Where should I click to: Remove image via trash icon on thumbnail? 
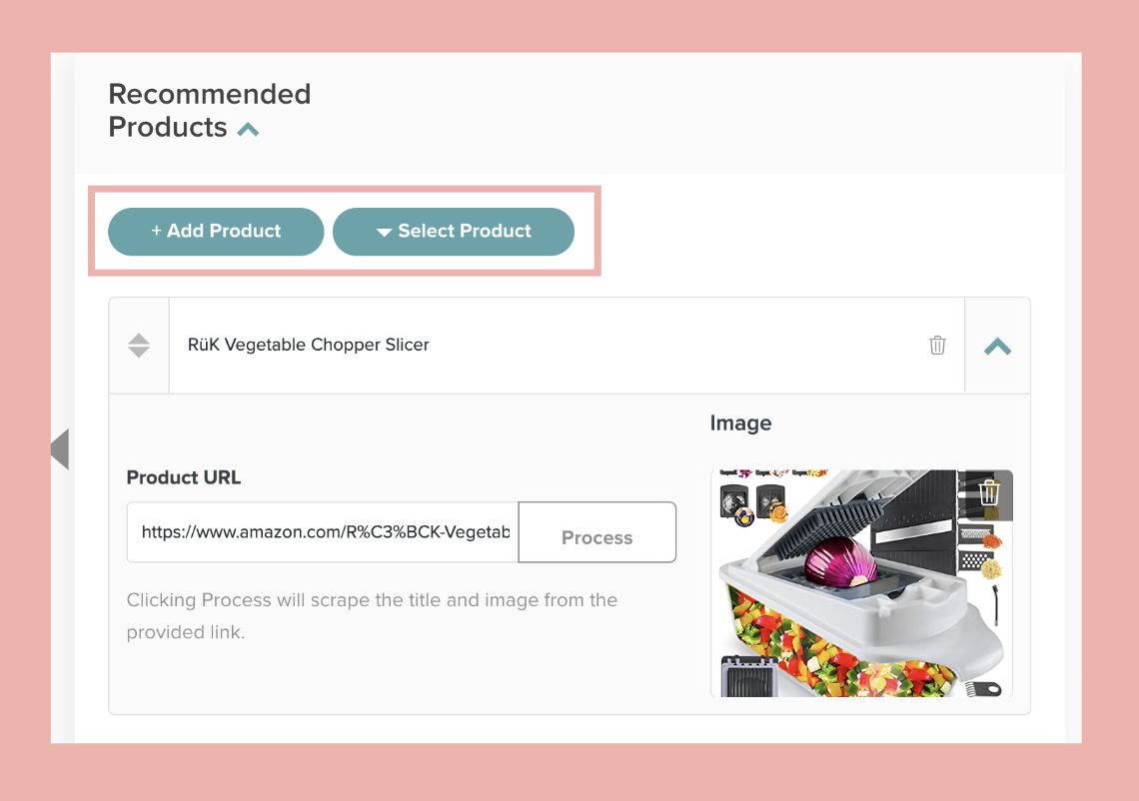[x=989, y=493]
